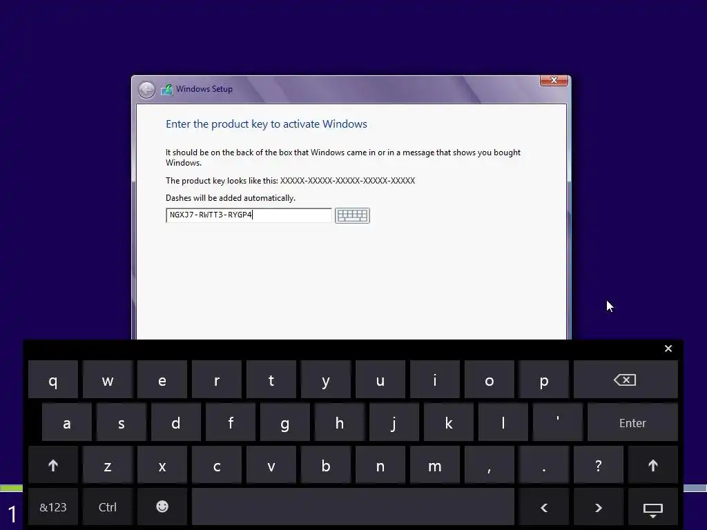This screenshot has width=707, height=530.
Task: Tap the o key
Action: (490, 380)
